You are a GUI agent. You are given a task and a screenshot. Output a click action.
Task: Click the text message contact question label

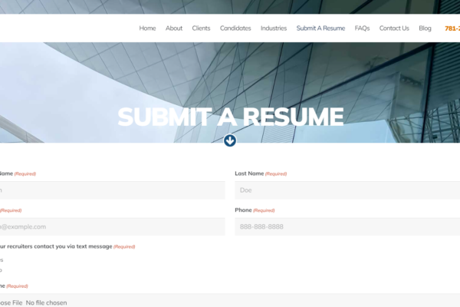(x=56, y=246)
